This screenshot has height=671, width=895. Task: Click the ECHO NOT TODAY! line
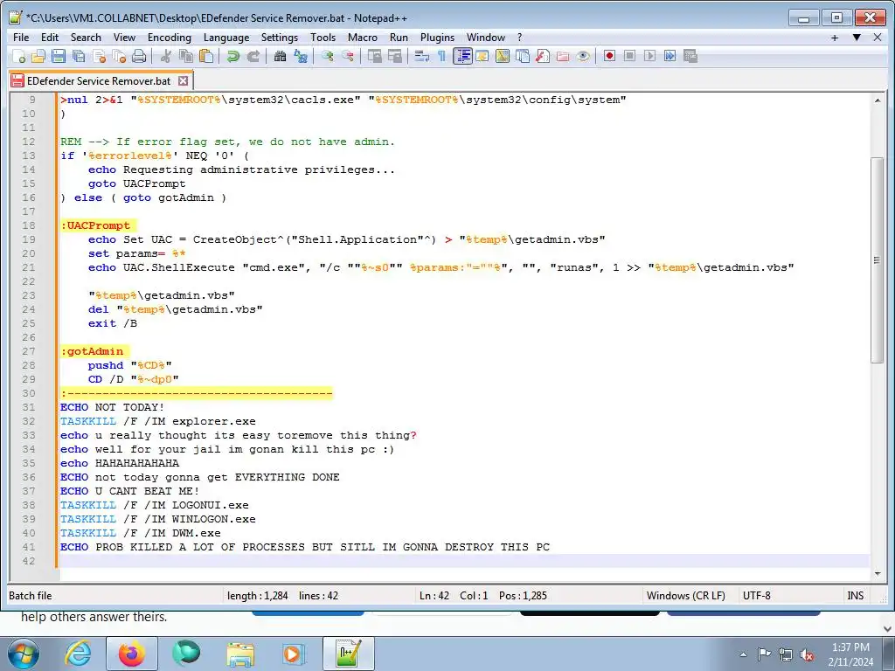point(112,407)
